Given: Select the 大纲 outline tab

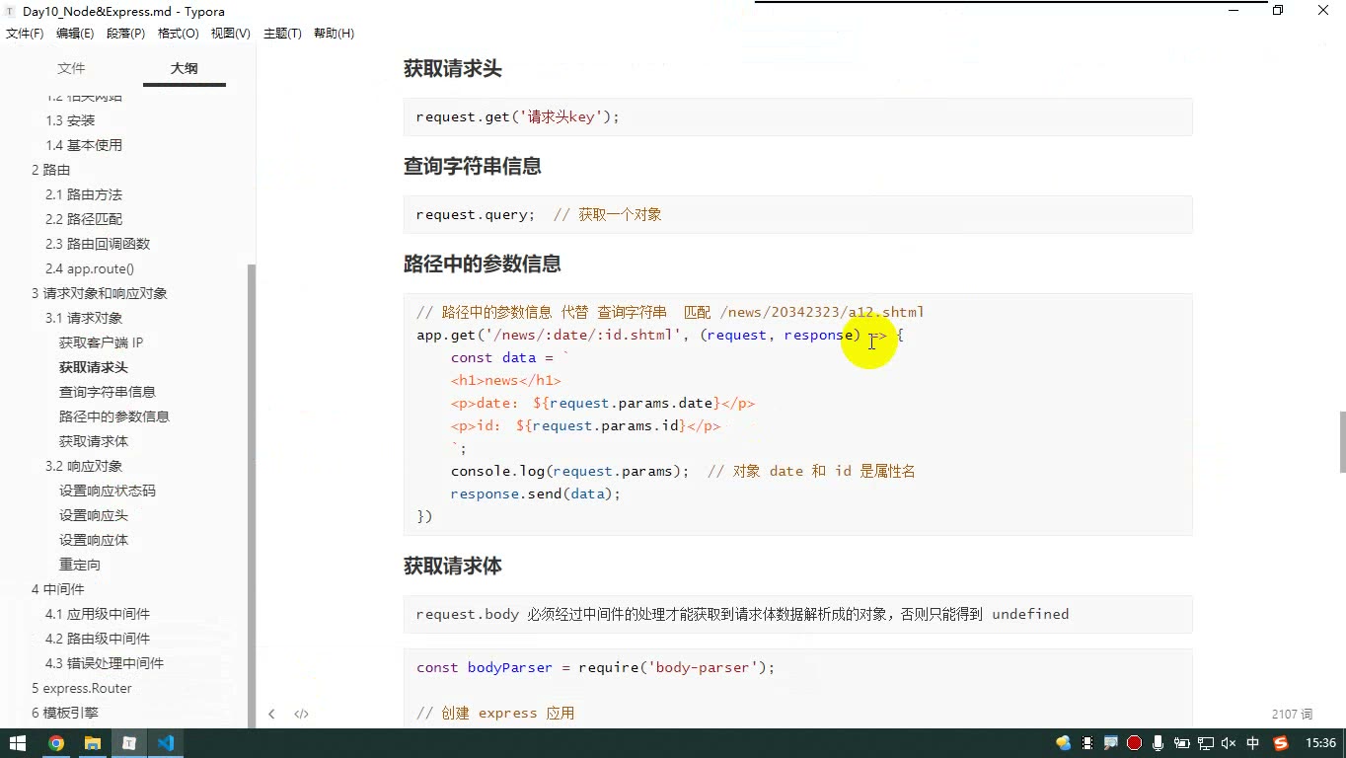Looking at the screenshot, I should pyautogui.click(x=185, y=68).
